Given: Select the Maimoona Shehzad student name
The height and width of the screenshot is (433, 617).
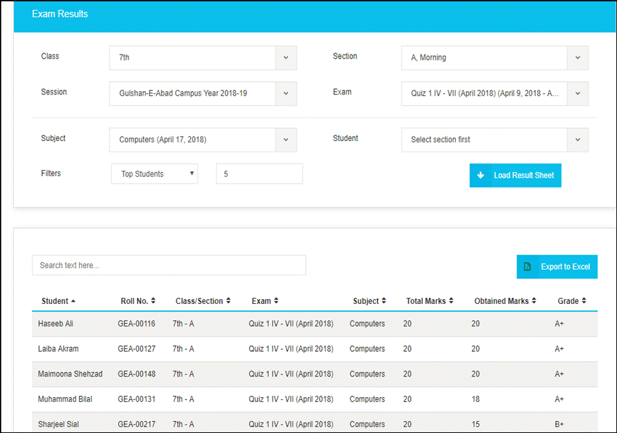Looking at the screenshot, I should [x=70, y=374].
